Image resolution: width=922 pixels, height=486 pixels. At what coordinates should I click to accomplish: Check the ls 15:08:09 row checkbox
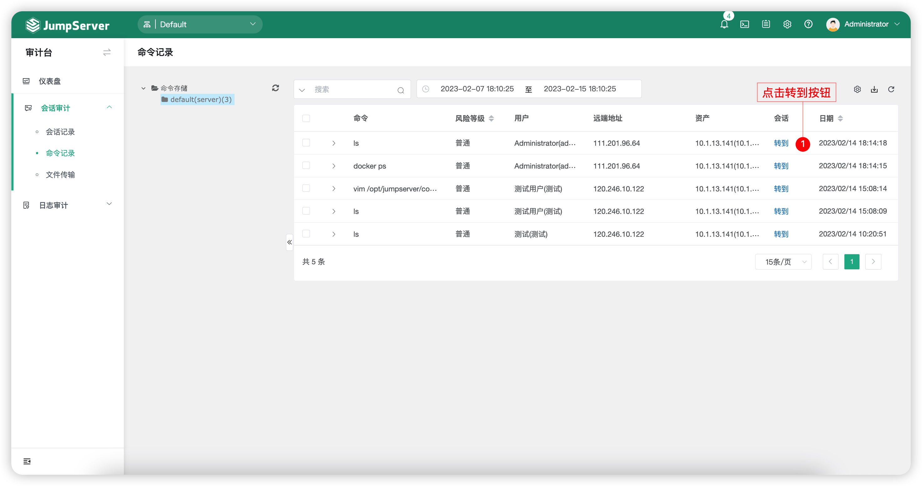[306, 211]
